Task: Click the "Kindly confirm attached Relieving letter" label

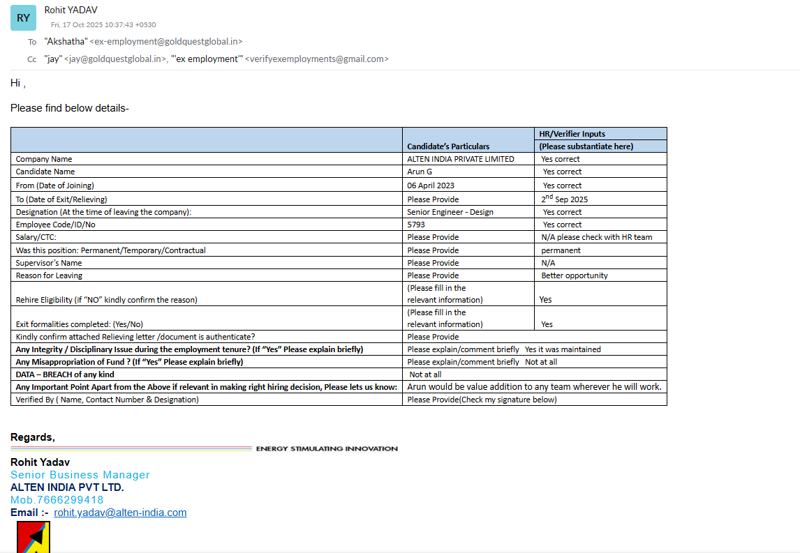Action: [x=135, y=337]
